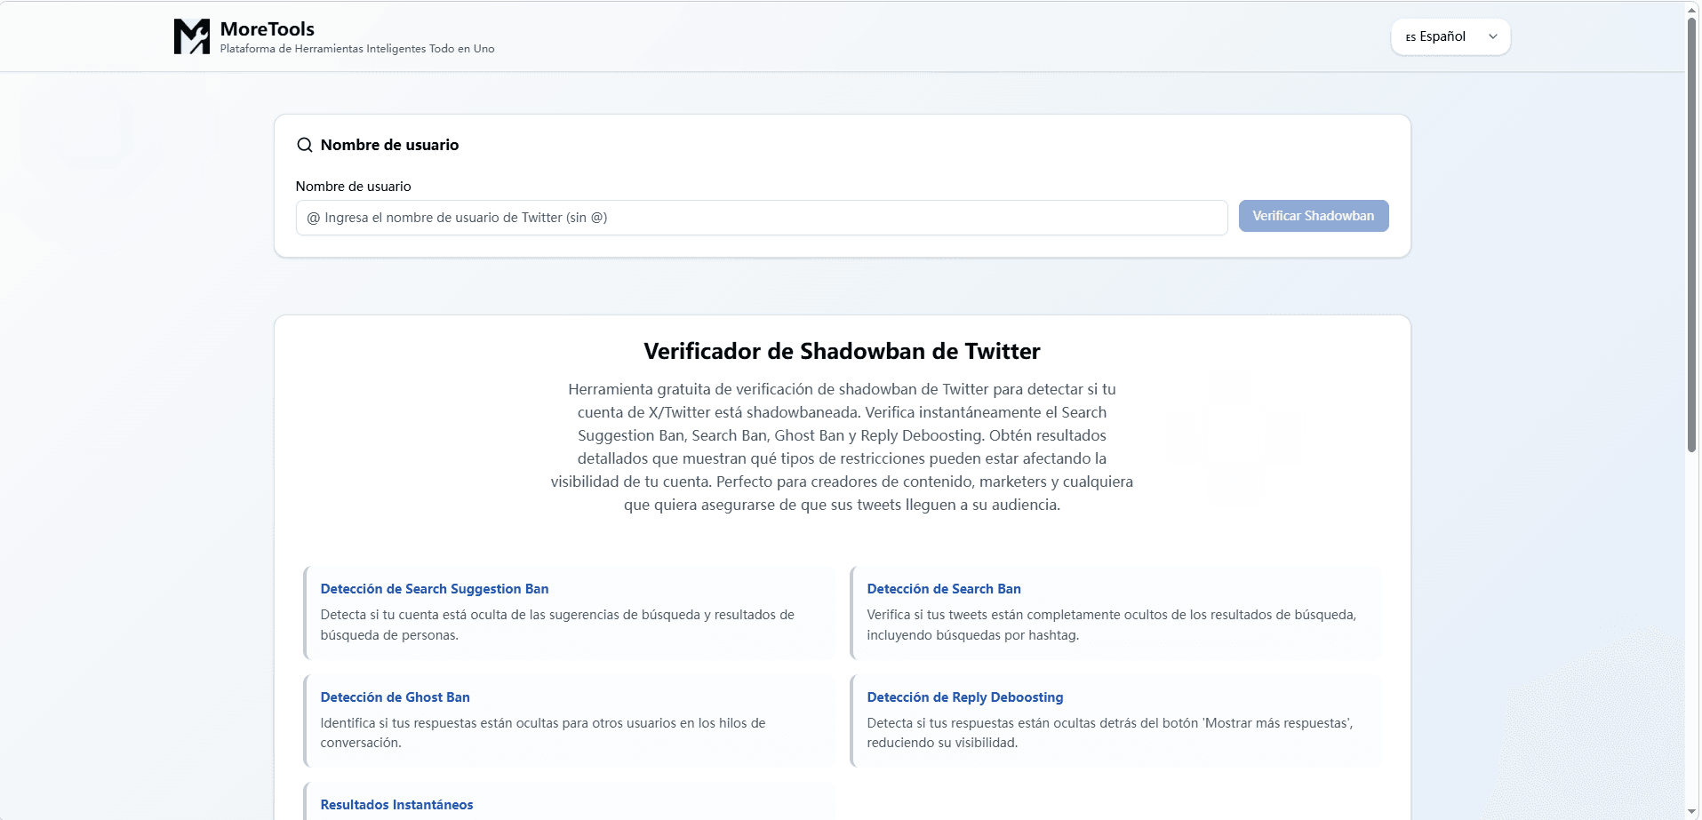The height and width of the screenshot is (820, 1702).
Task: Click the MoreTools brand name text
Action: point(267,28)
